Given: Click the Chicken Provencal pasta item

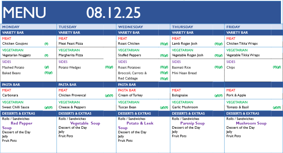Looking at the screenshot, I should (73, 95).
